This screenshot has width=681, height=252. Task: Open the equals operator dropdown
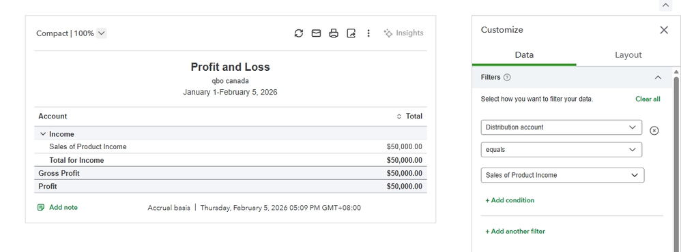click(561, 150)
